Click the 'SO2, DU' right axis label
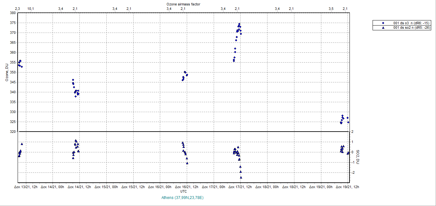Viewport: 436px width, 206px height. click(x=358, y=157)
